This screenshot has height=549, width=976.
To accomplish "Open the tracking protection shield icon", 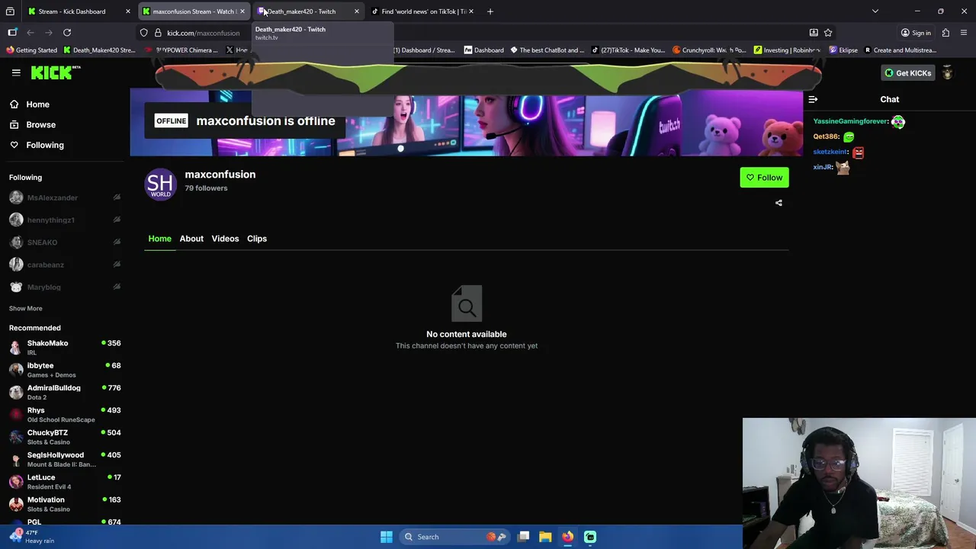I will (x=143, y=33).
